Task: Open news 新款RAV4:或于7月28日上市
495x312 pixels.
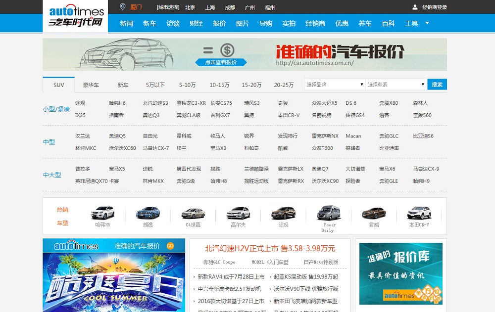Action: [x=231, y=277]
